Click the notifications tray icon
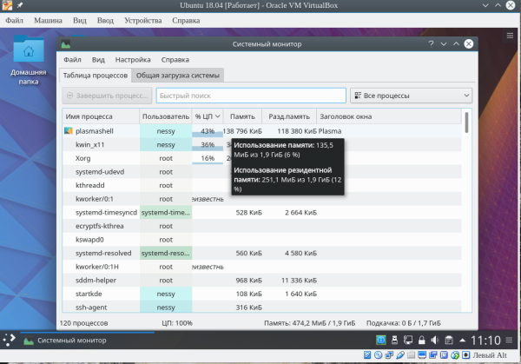521x364 pixels. click(381, 340)
